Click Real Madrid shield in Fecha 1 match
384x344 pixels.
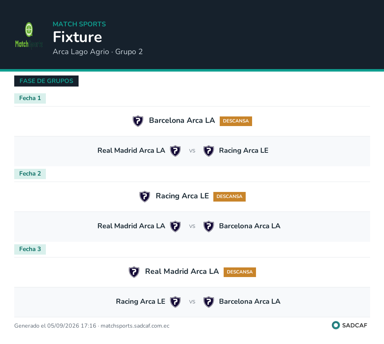point(175,151)
